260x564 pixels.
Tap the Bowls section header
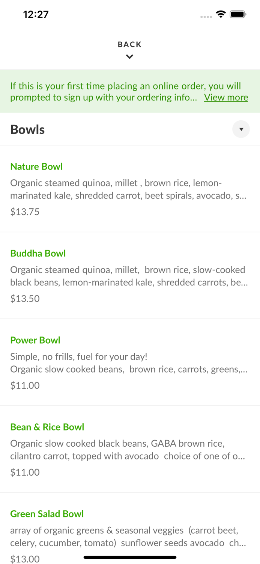27,129
